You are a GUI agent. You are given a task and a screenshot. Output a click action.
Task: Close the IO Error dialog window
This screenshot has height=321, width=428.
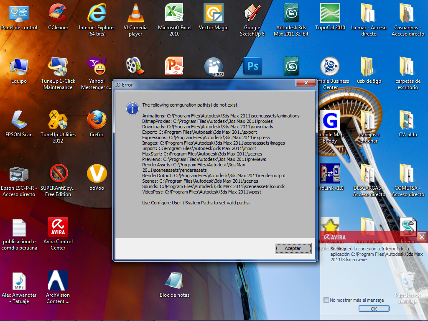click(x=306, y=83)
